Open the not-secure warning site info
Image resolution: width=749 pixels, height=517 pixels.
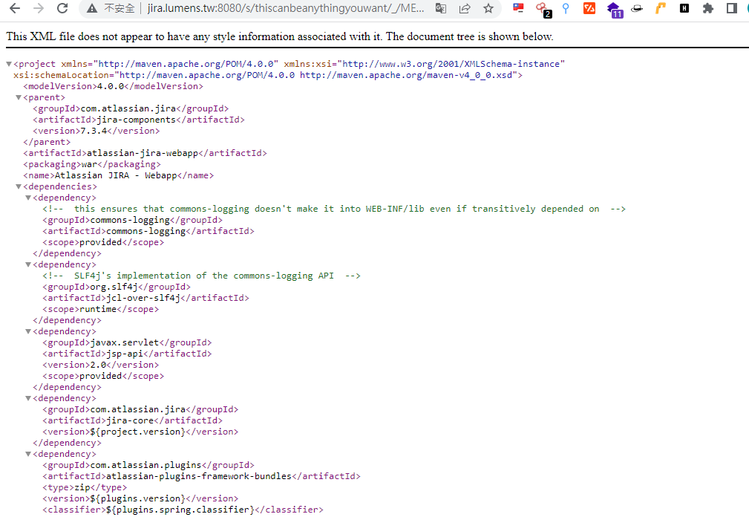111,8
